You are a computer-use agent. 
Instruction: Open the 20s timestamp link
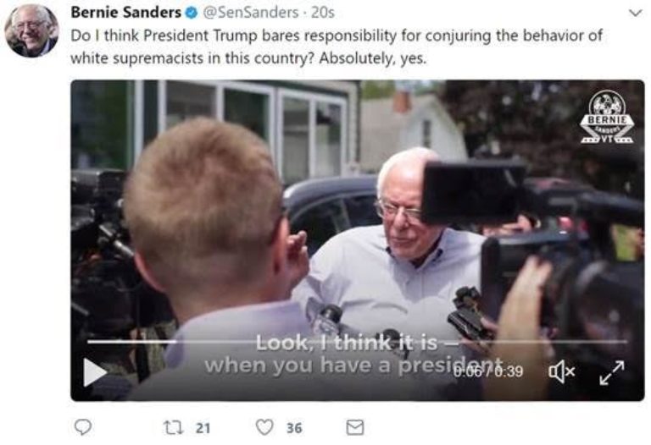click(x=323, y=13)
